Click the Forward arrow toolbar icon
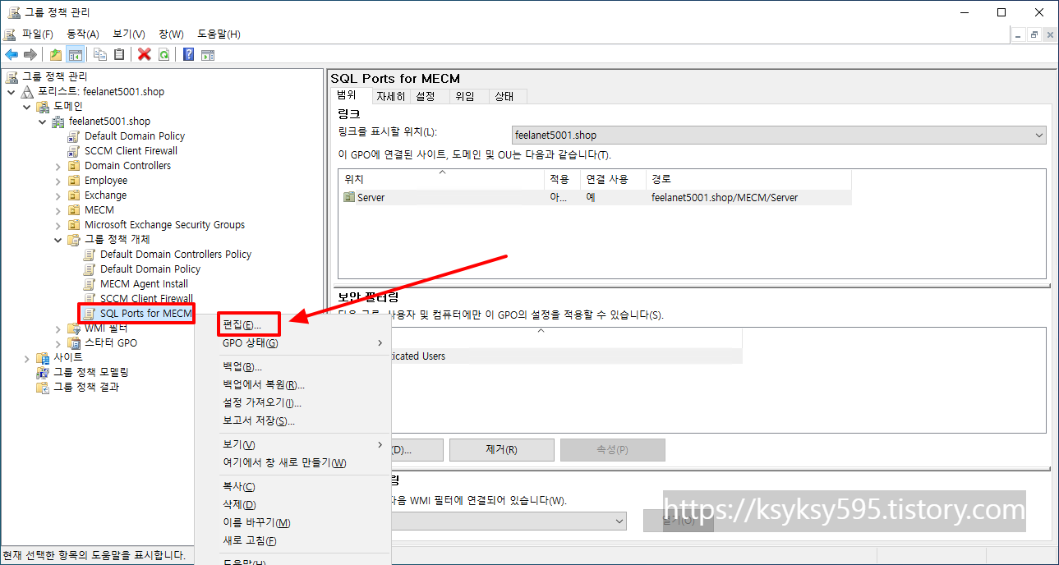The width and height of the screenshot is (1059, 565). (x=30, y=54)
